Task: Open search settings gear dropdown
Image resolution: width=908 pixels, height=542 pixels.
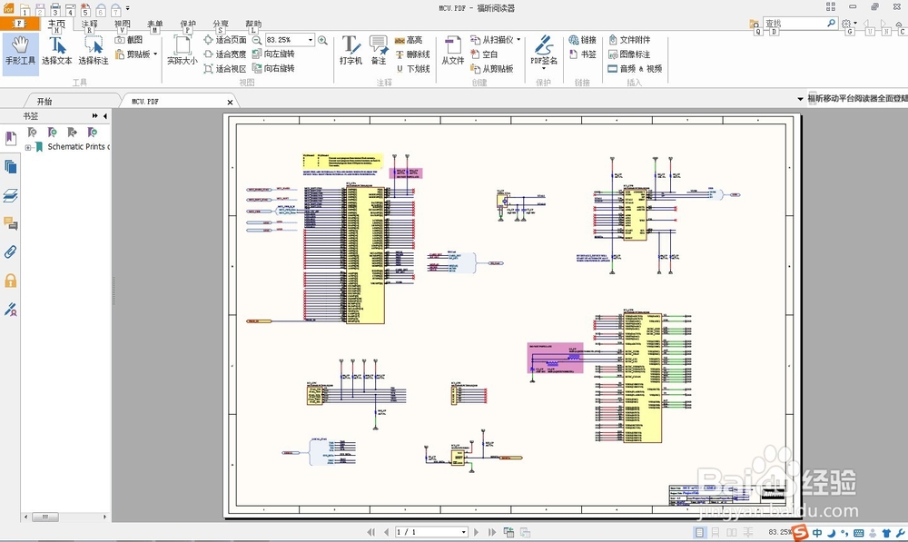Action: 848,24
